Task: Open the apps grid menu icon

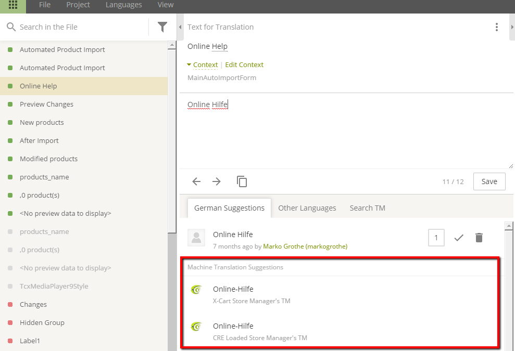Action: tap(13, 5)
